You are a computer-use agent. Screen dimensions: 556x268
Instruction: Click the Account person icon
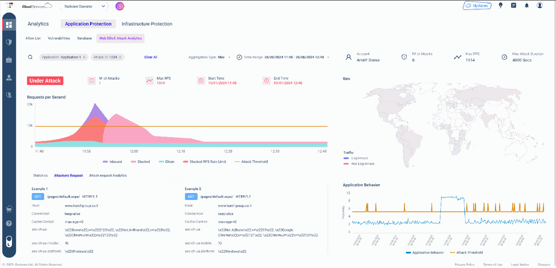click(349, 57)
